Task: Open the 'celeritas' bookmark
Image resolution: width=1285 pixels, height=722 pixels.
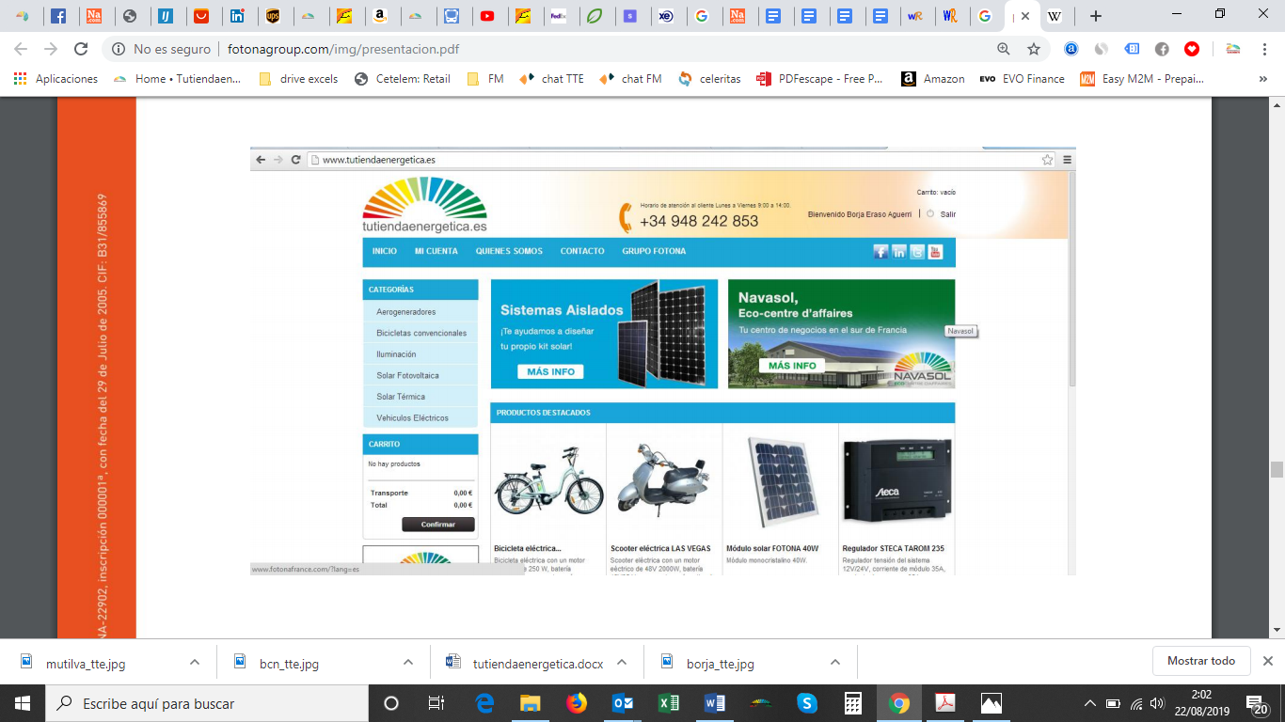Action: coord(709,79)
